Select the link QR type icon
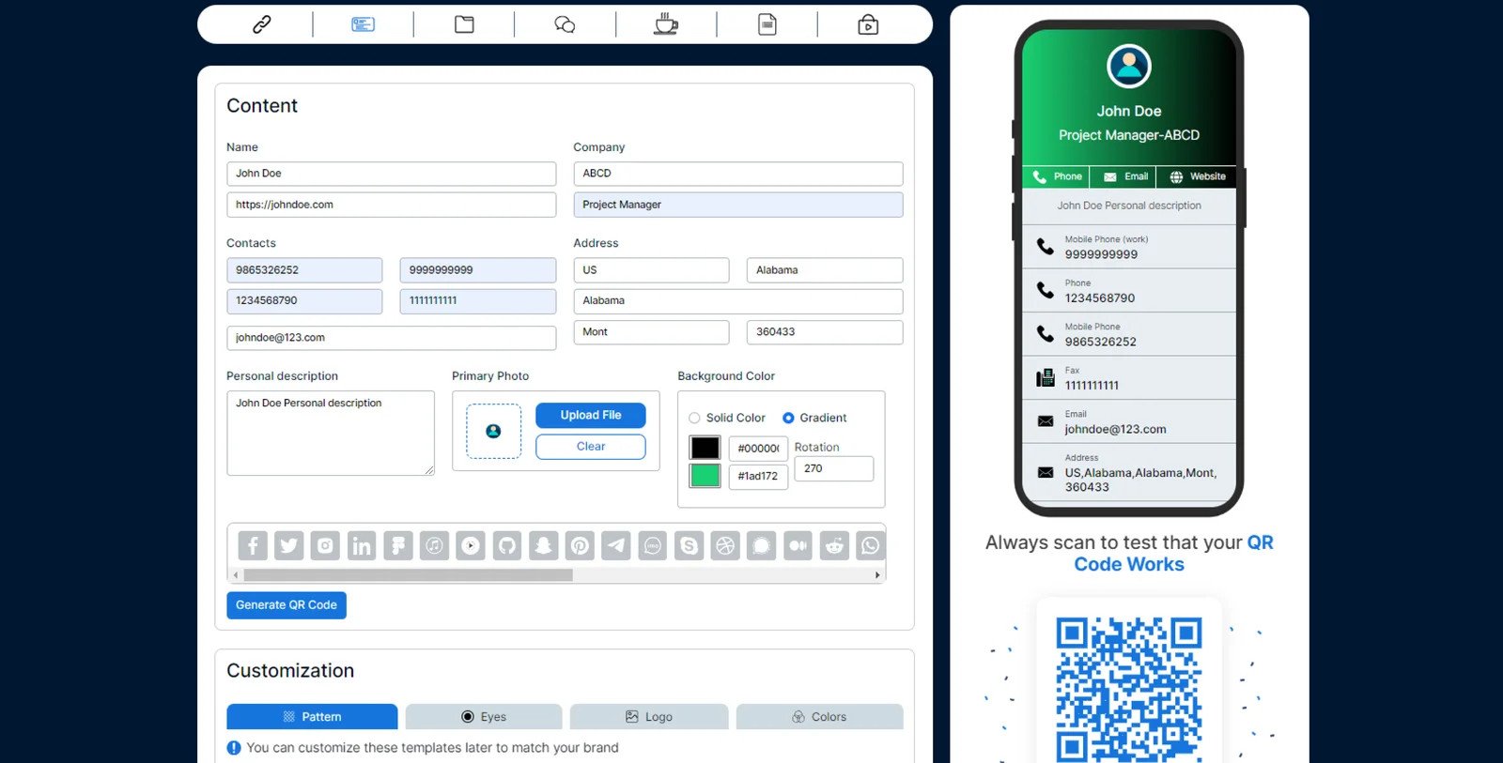The width and height of the screenshot is (1503, 763). (262, 24)
